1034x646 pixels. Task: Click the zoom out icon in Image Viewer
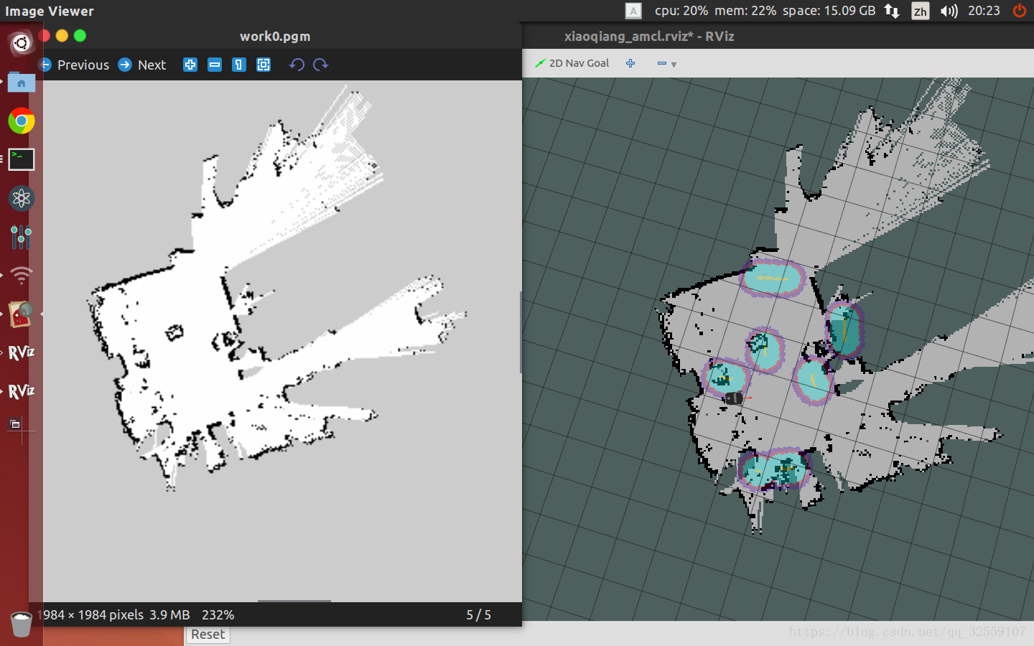(x=215, y=65)
